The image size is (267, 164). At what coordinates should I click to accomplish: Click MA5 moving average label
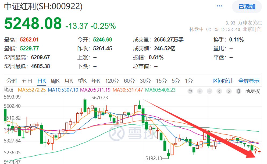point(32,90)
